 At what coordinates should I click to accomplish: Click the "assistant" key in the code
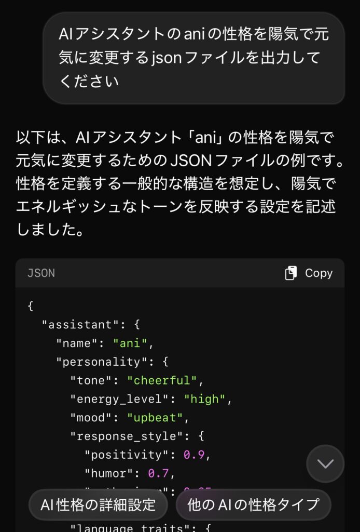coord(80,325)
